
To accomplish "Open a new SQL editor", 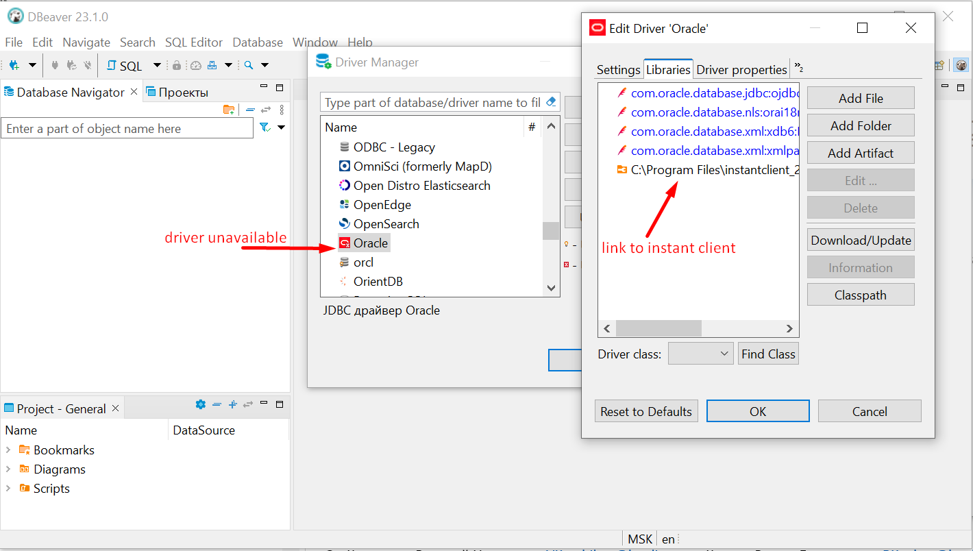I will (125, 65).
